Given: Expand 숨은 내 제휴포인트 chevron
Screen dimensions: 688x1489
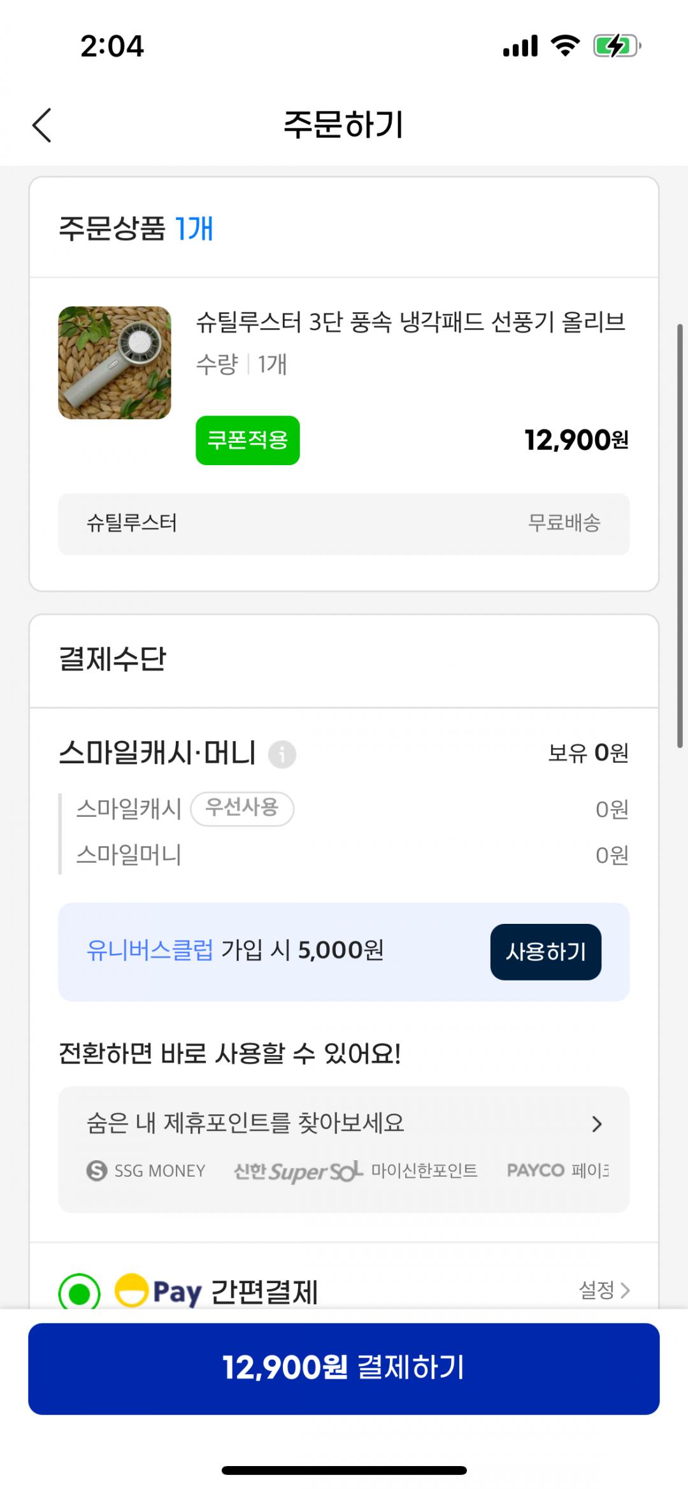Looking at the screenshot, I should (596, 1124).
